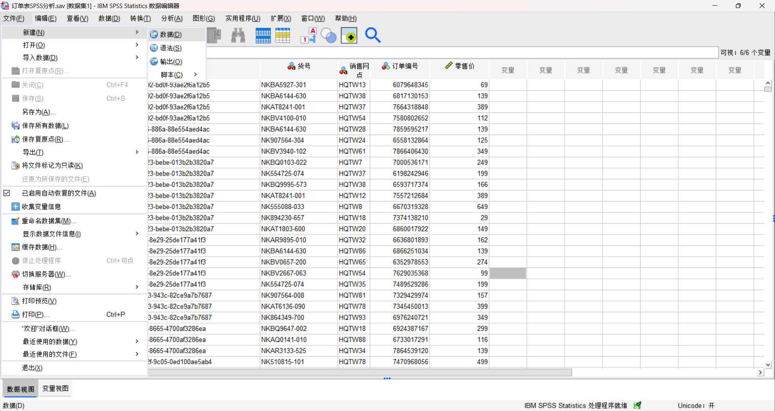This screenshot has width=775, height=411.
Task: Click the cell value input field above grid
Action: pyautogui.click(x=462, y=52)
